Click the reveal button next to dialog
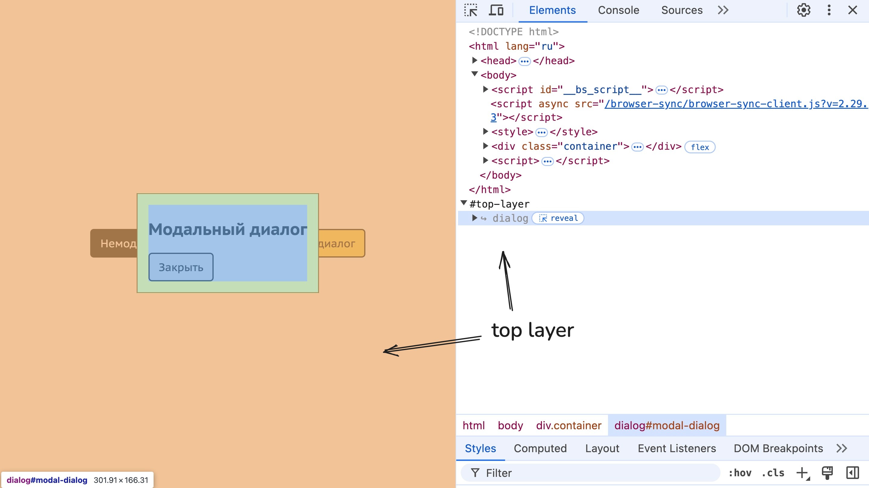This screenshot has height=488, width=869. (x=558, y=218)
